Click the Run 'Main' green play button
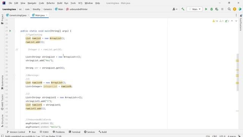The image size is (243, 137). (x=206, y=9)
